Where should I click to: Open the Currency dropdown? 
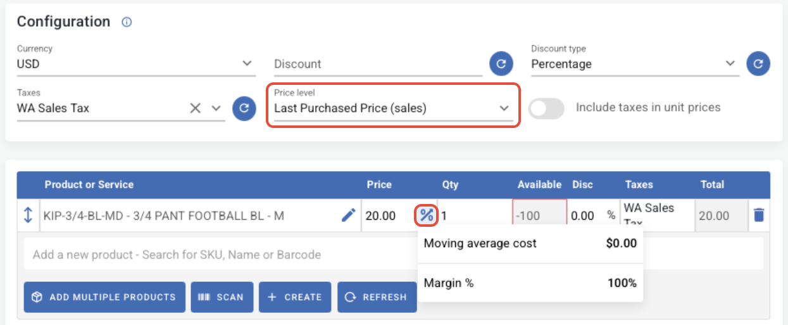[x=248, y=63]
